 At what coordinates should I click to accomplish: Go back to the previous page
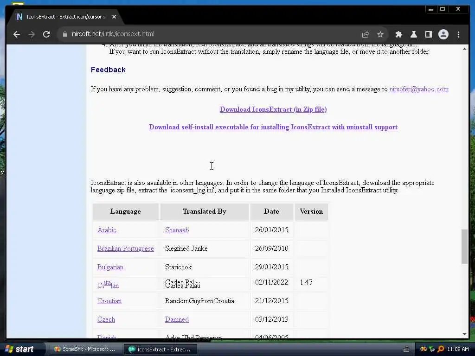pos(17,34)
